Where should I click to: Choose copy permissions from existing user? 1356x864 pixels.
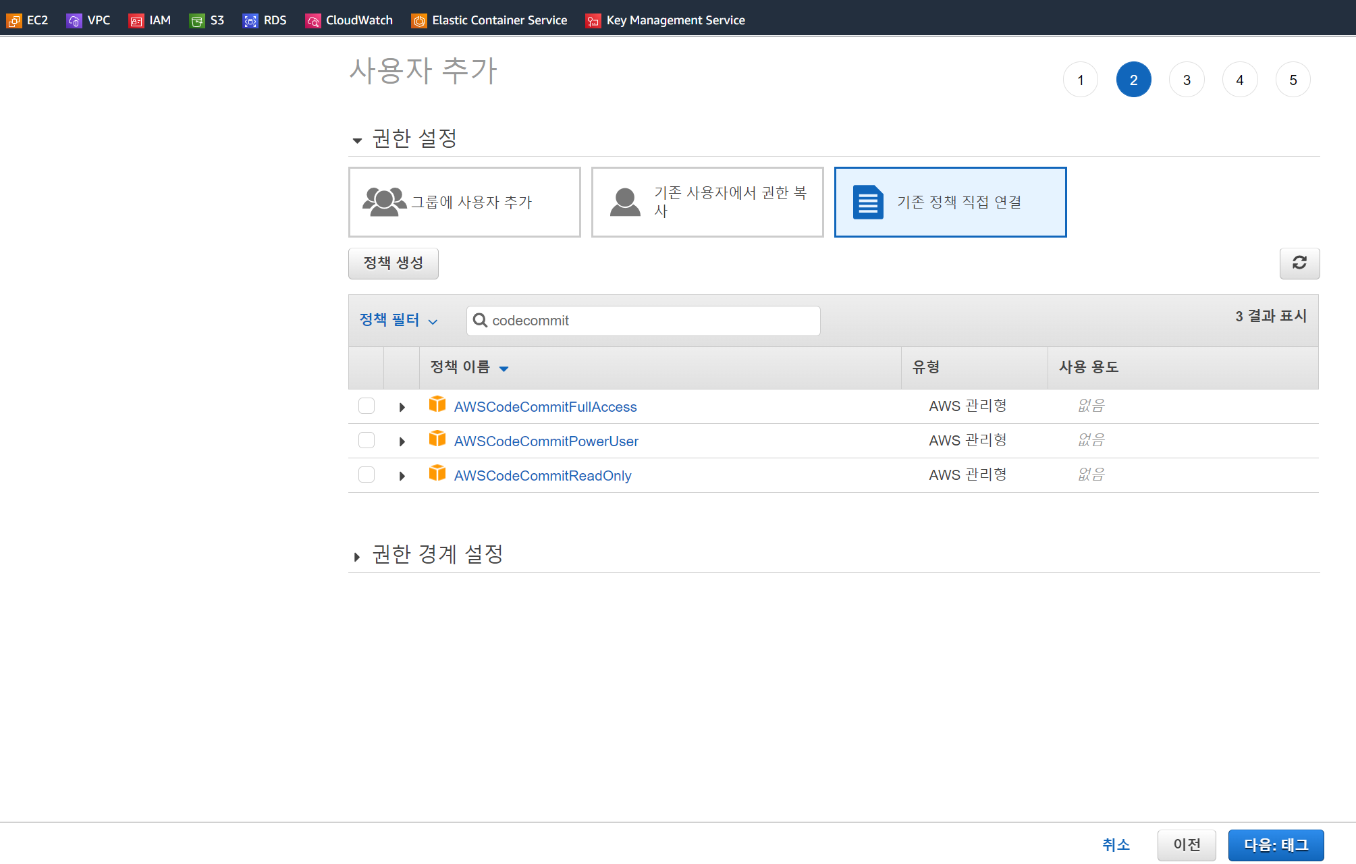coord(707,202)
